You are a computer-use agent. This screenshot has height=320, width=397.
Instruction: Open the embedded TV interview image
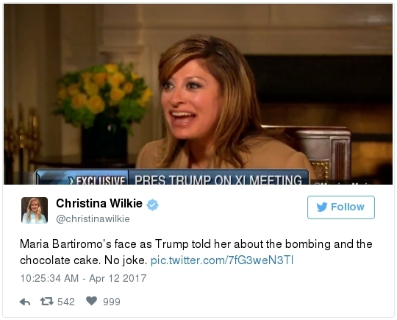198,94
